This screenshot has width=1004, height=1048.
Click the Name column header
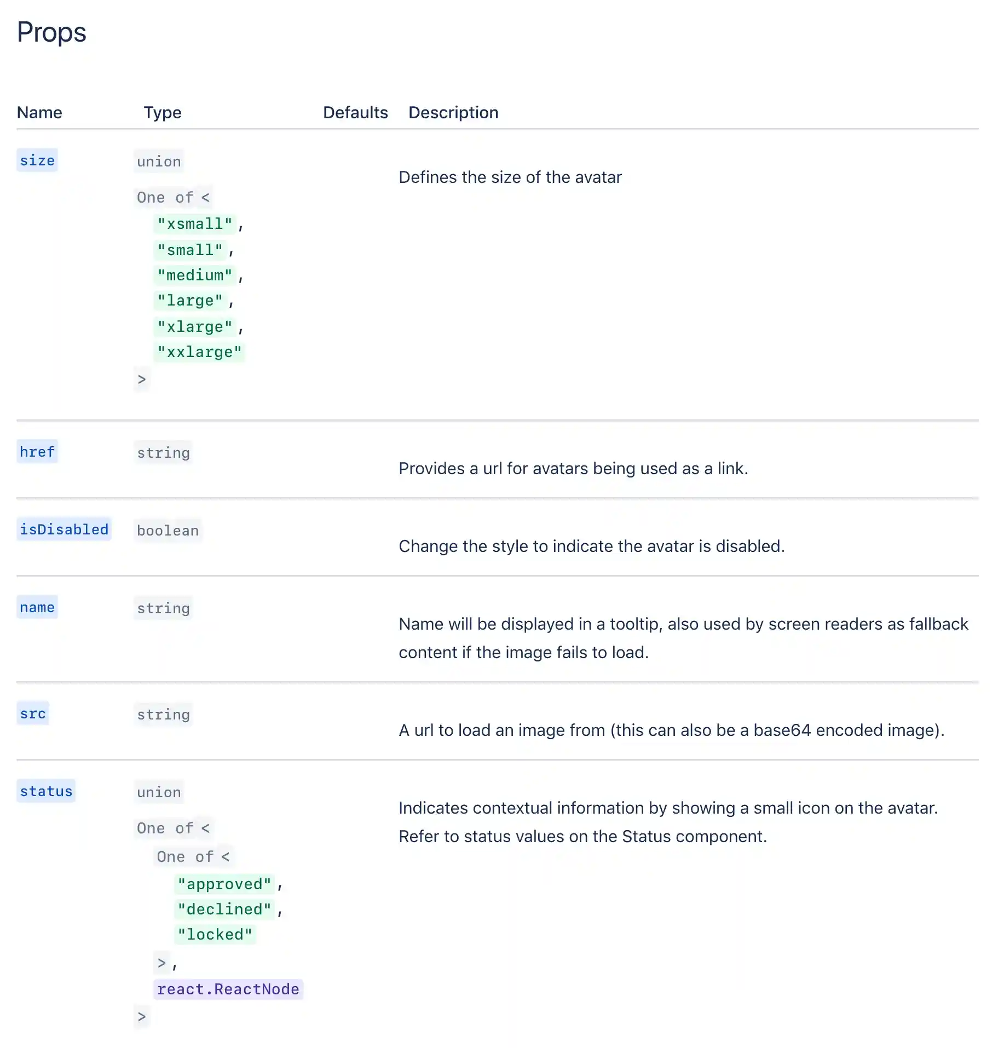[39, 112]
